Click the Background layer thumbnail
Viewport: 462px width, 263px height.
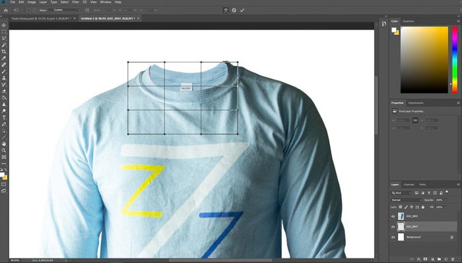pyautogui.click(x=401, y=237)
